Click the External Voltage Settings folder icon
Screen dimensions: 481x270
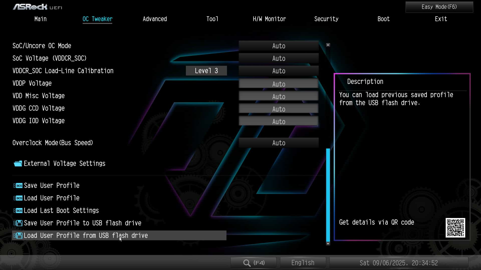coord(18,164)
